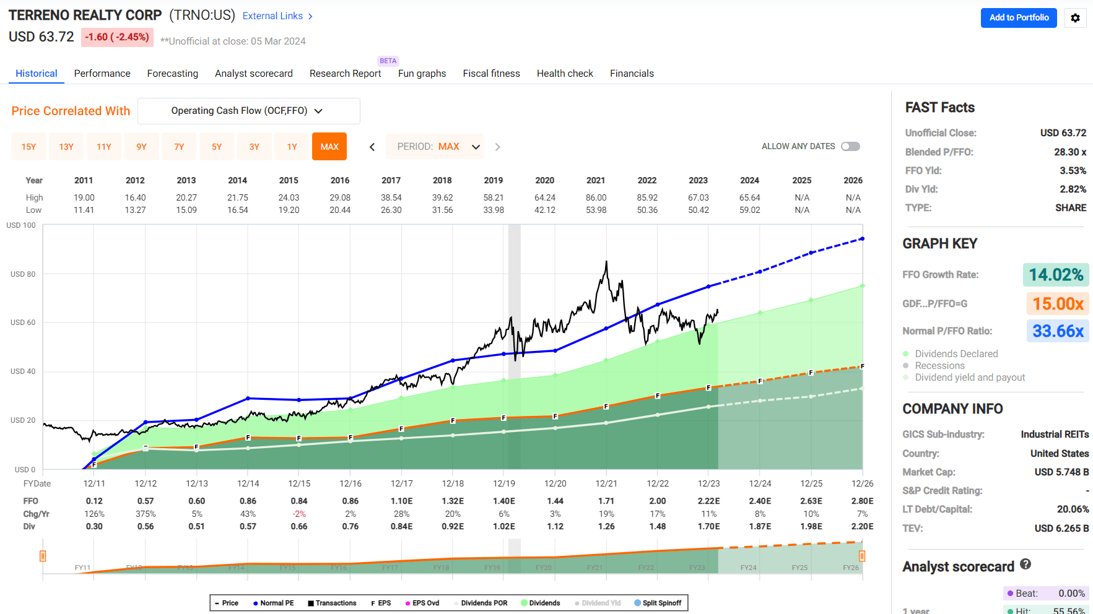Click 12/23 FFO value 2.22E
1093x614 pixels.
[709, 501]
